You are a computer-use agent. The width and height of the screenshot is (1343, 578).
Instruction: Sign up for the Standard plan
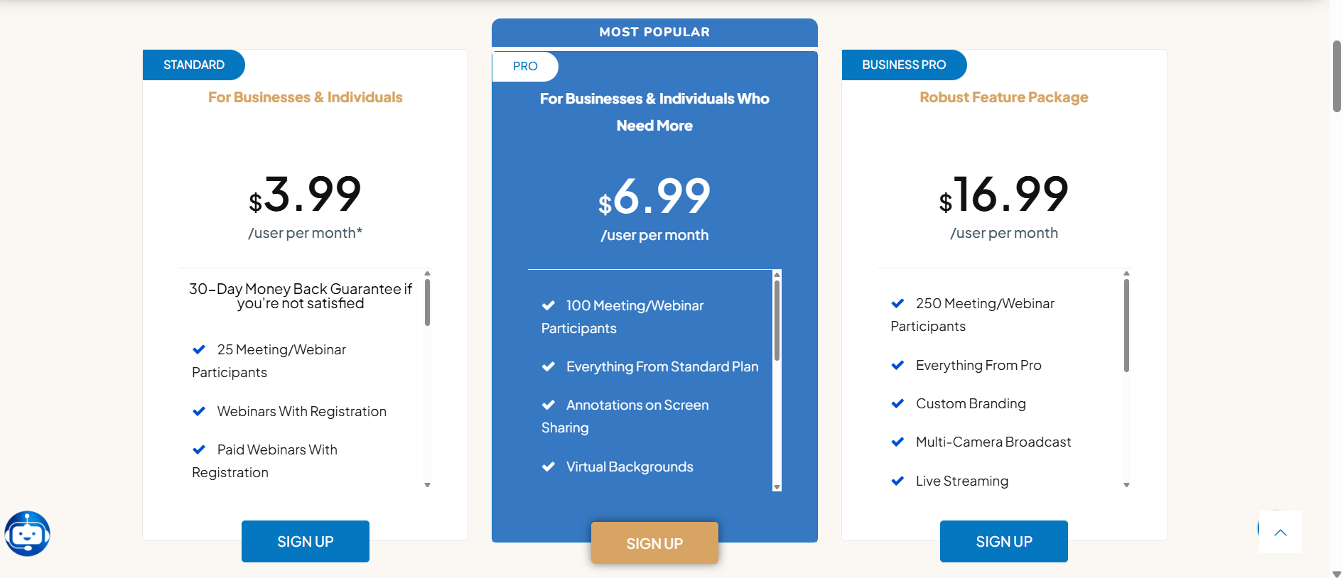tap(305, 541)
